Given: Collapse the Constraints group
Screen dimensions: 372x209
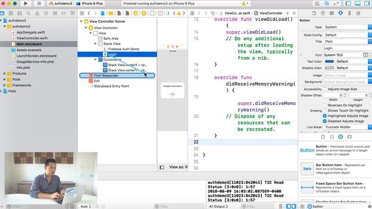Looking at the screenshot, I should click(x=95, y=60).
